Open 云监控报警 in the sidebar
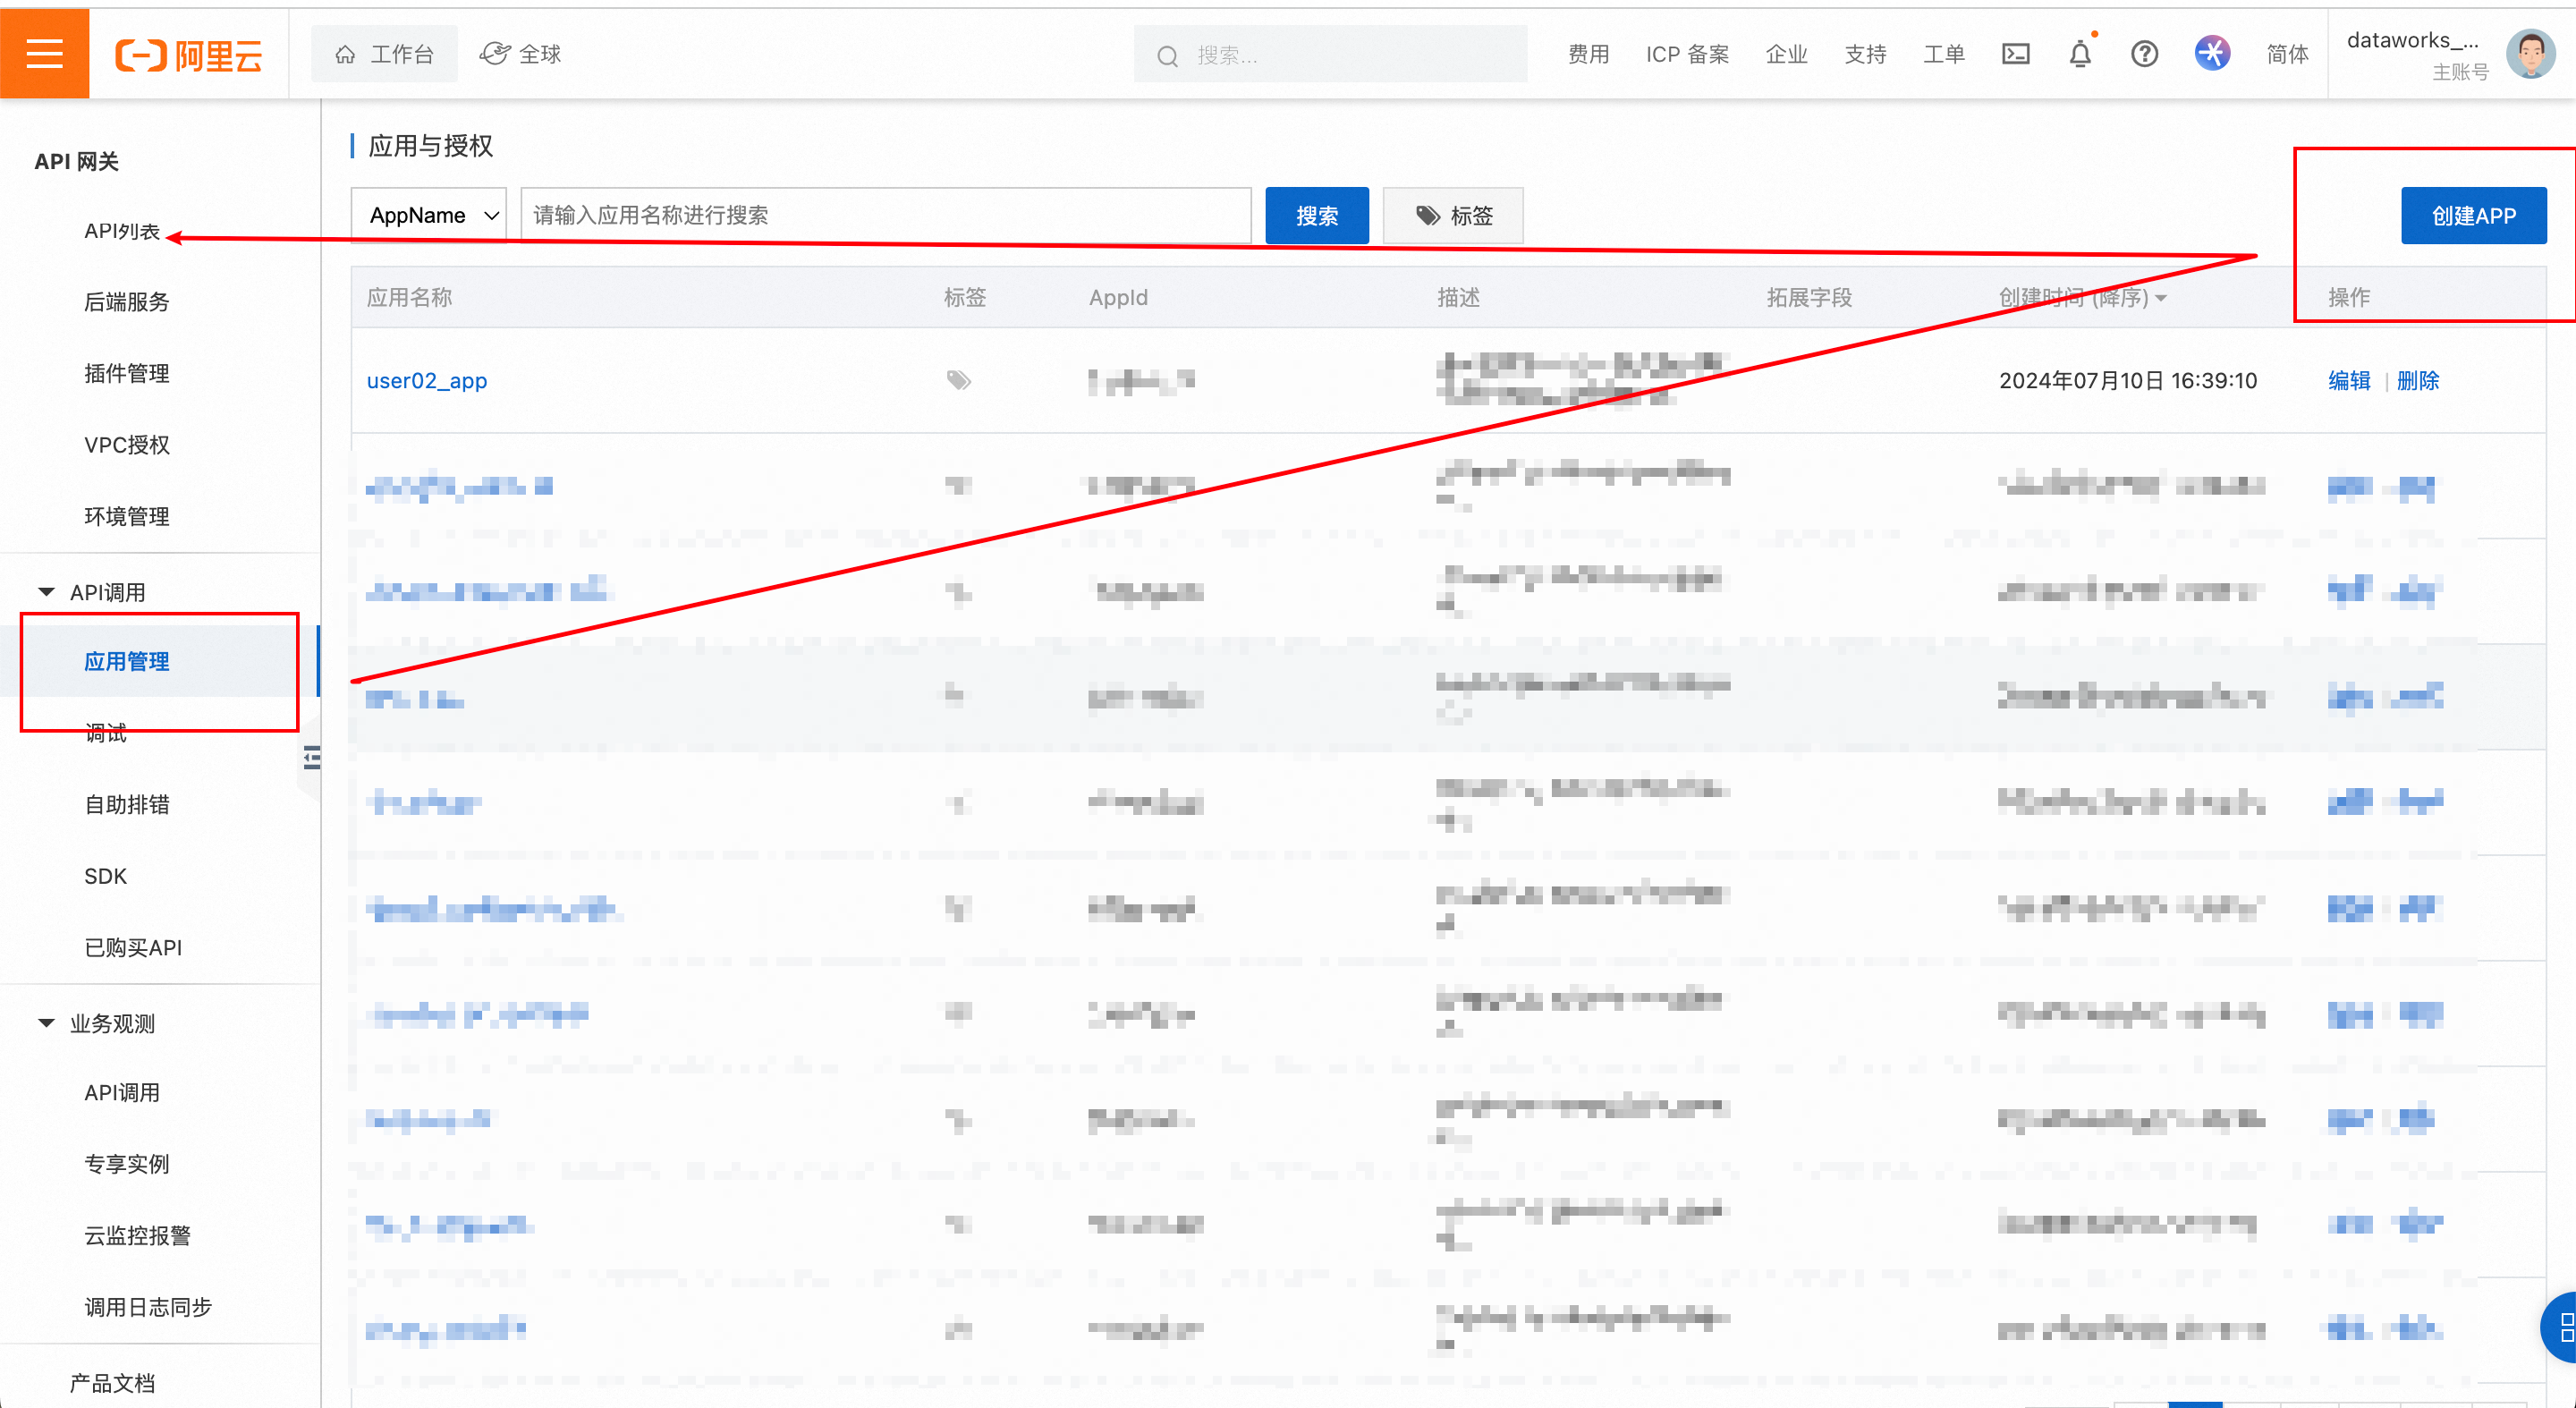Image resolution: width=2576 pixels, height=1408 pixels. [x=137, y=1235]
